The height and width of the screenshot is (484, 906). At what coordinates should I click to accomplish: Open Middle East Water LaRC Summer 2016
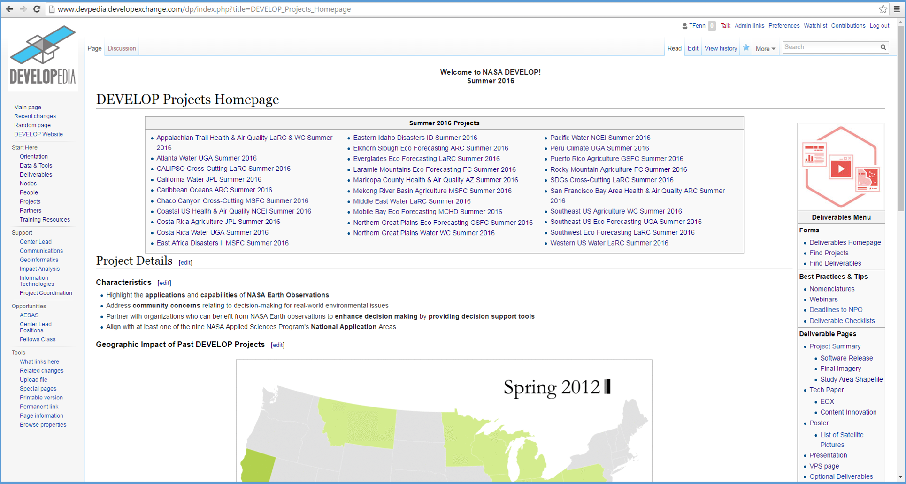[412, 201]
